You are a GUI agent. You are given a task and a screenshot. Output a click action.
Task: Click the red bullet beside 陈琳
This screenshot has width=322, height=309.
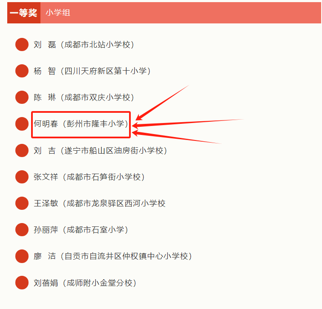22,97
